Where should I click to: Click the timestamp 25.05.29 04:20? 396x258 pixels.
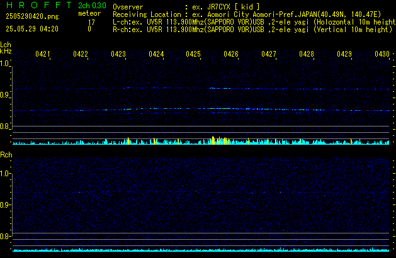[x=32, y=29]
